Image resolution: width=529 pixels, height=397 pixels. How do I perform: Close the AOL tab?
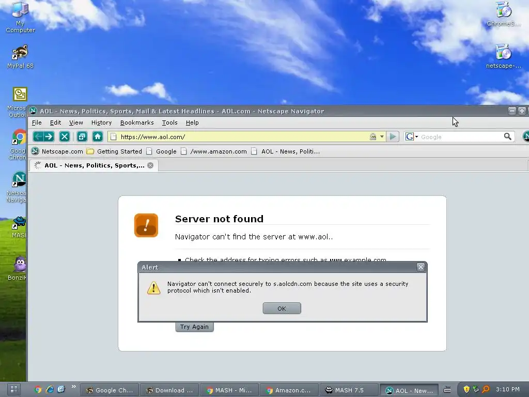point(150,165)
